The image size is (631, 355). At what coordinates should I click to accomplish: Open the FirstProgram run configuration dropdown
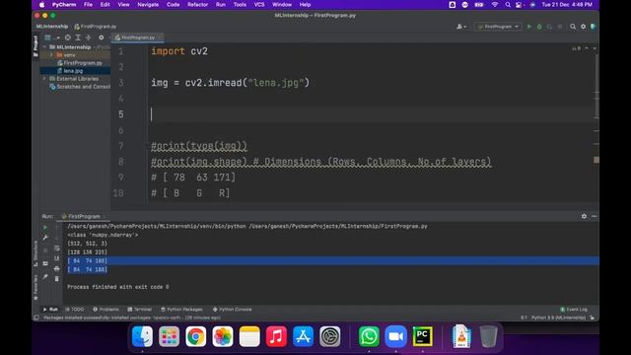(x=498, y=27)
